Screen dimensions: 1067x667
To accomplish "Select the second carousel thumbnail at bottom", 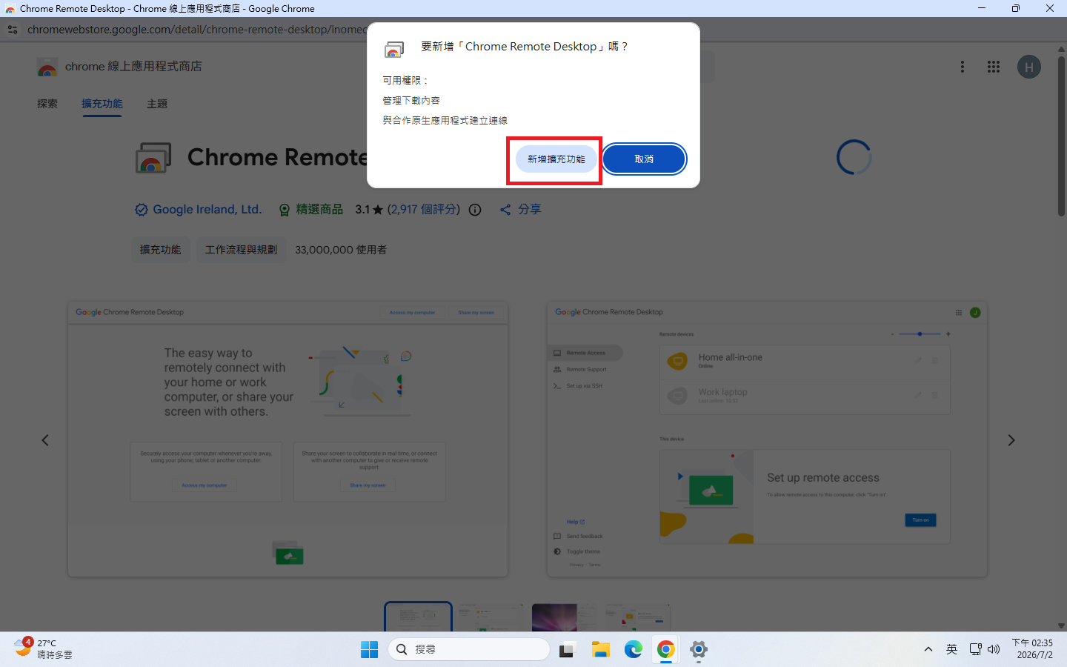I will point(491,617).
